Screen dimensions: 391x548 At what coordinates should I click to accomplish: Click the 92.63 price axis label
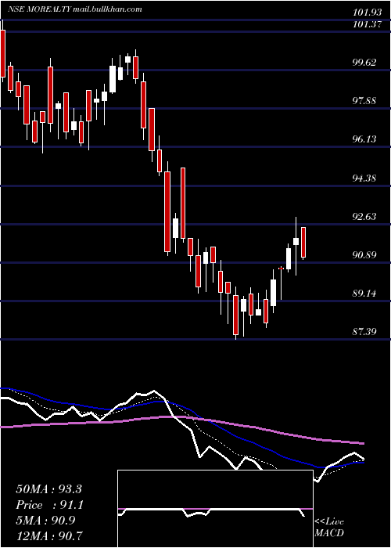pyautogui.click(x=365, y=217)
